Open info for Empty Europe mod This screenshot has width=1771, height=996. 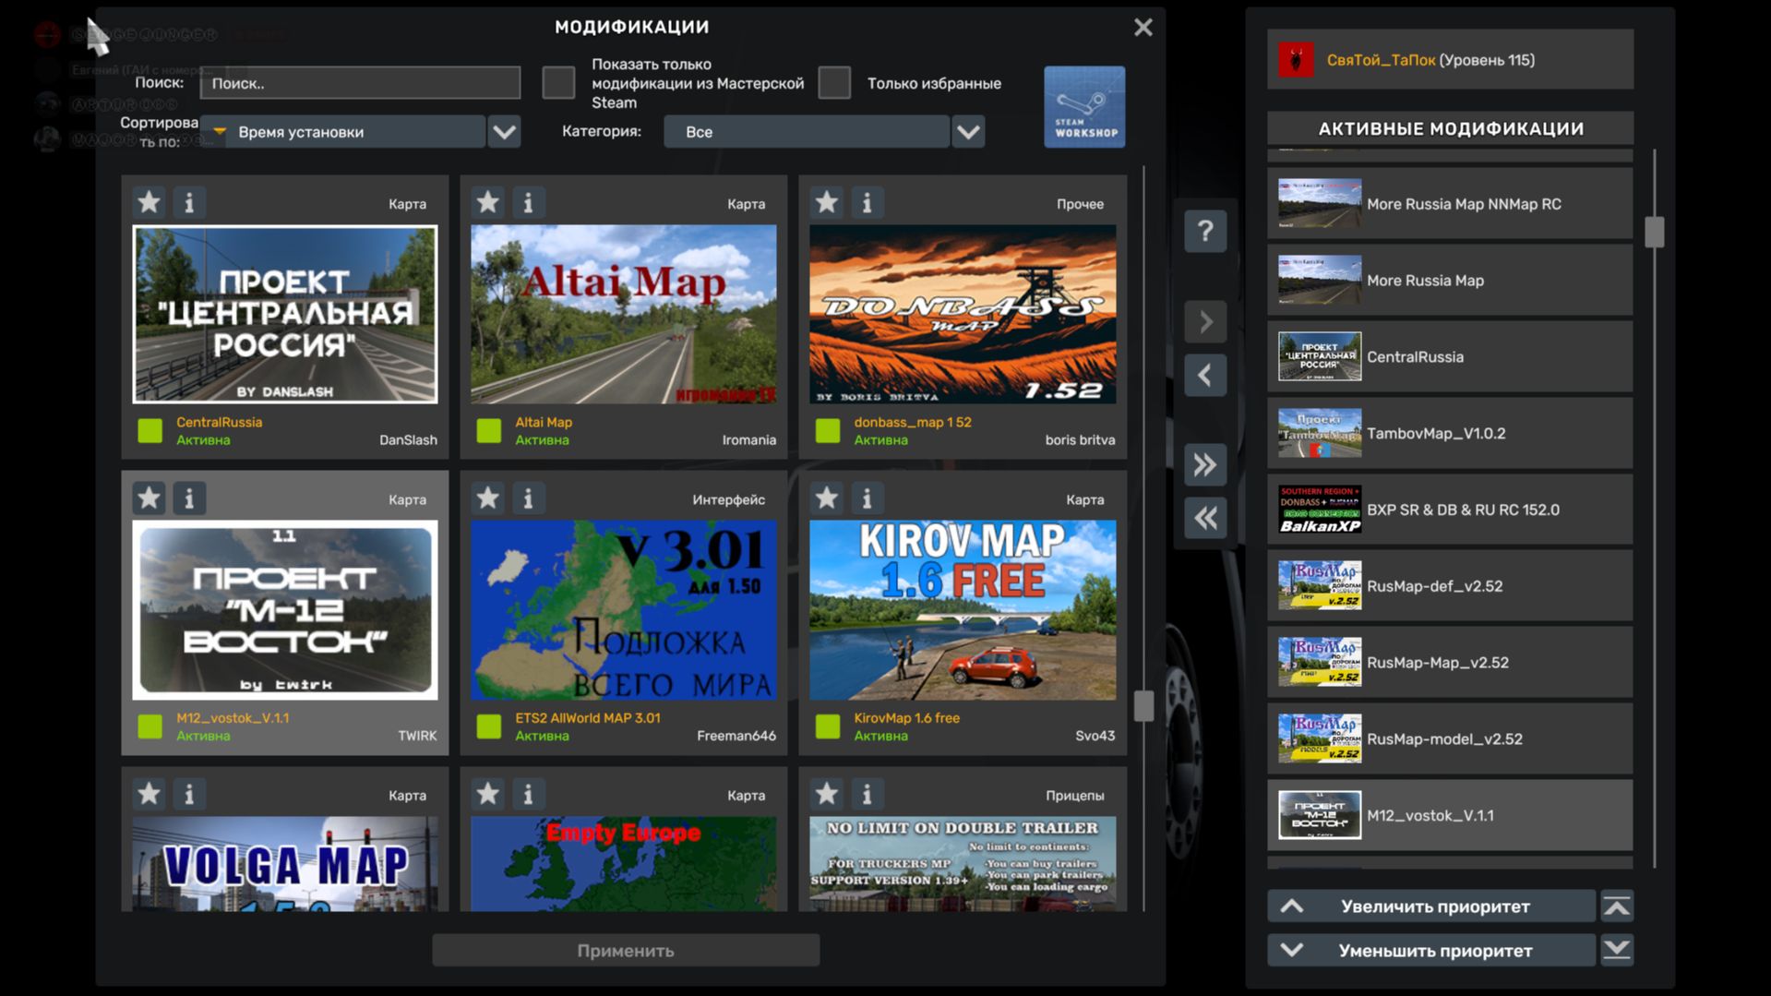(x=528, y=794)
